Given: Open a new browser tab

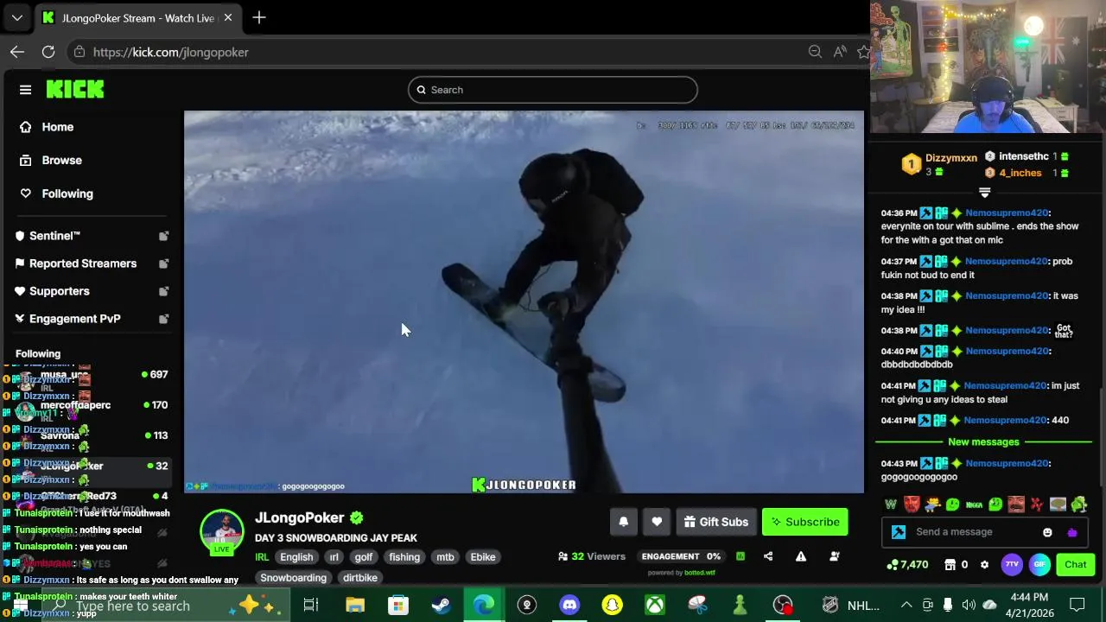Looking at the screenshot, I should [259, 17].
